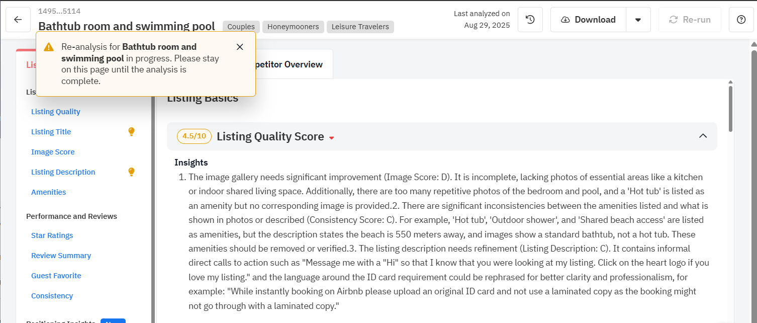
Task: Click the warning triangle icon in notification
Action: 49,47
